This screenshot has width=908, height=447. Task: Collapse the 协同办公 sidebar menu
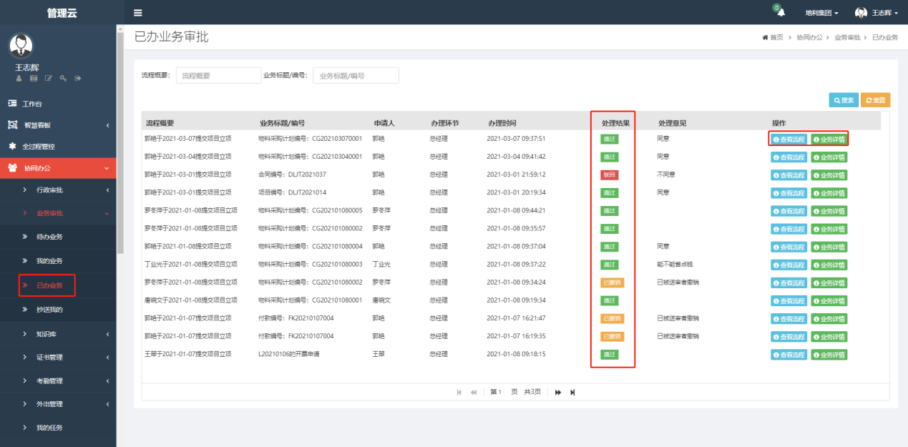(x=58, y=168)
